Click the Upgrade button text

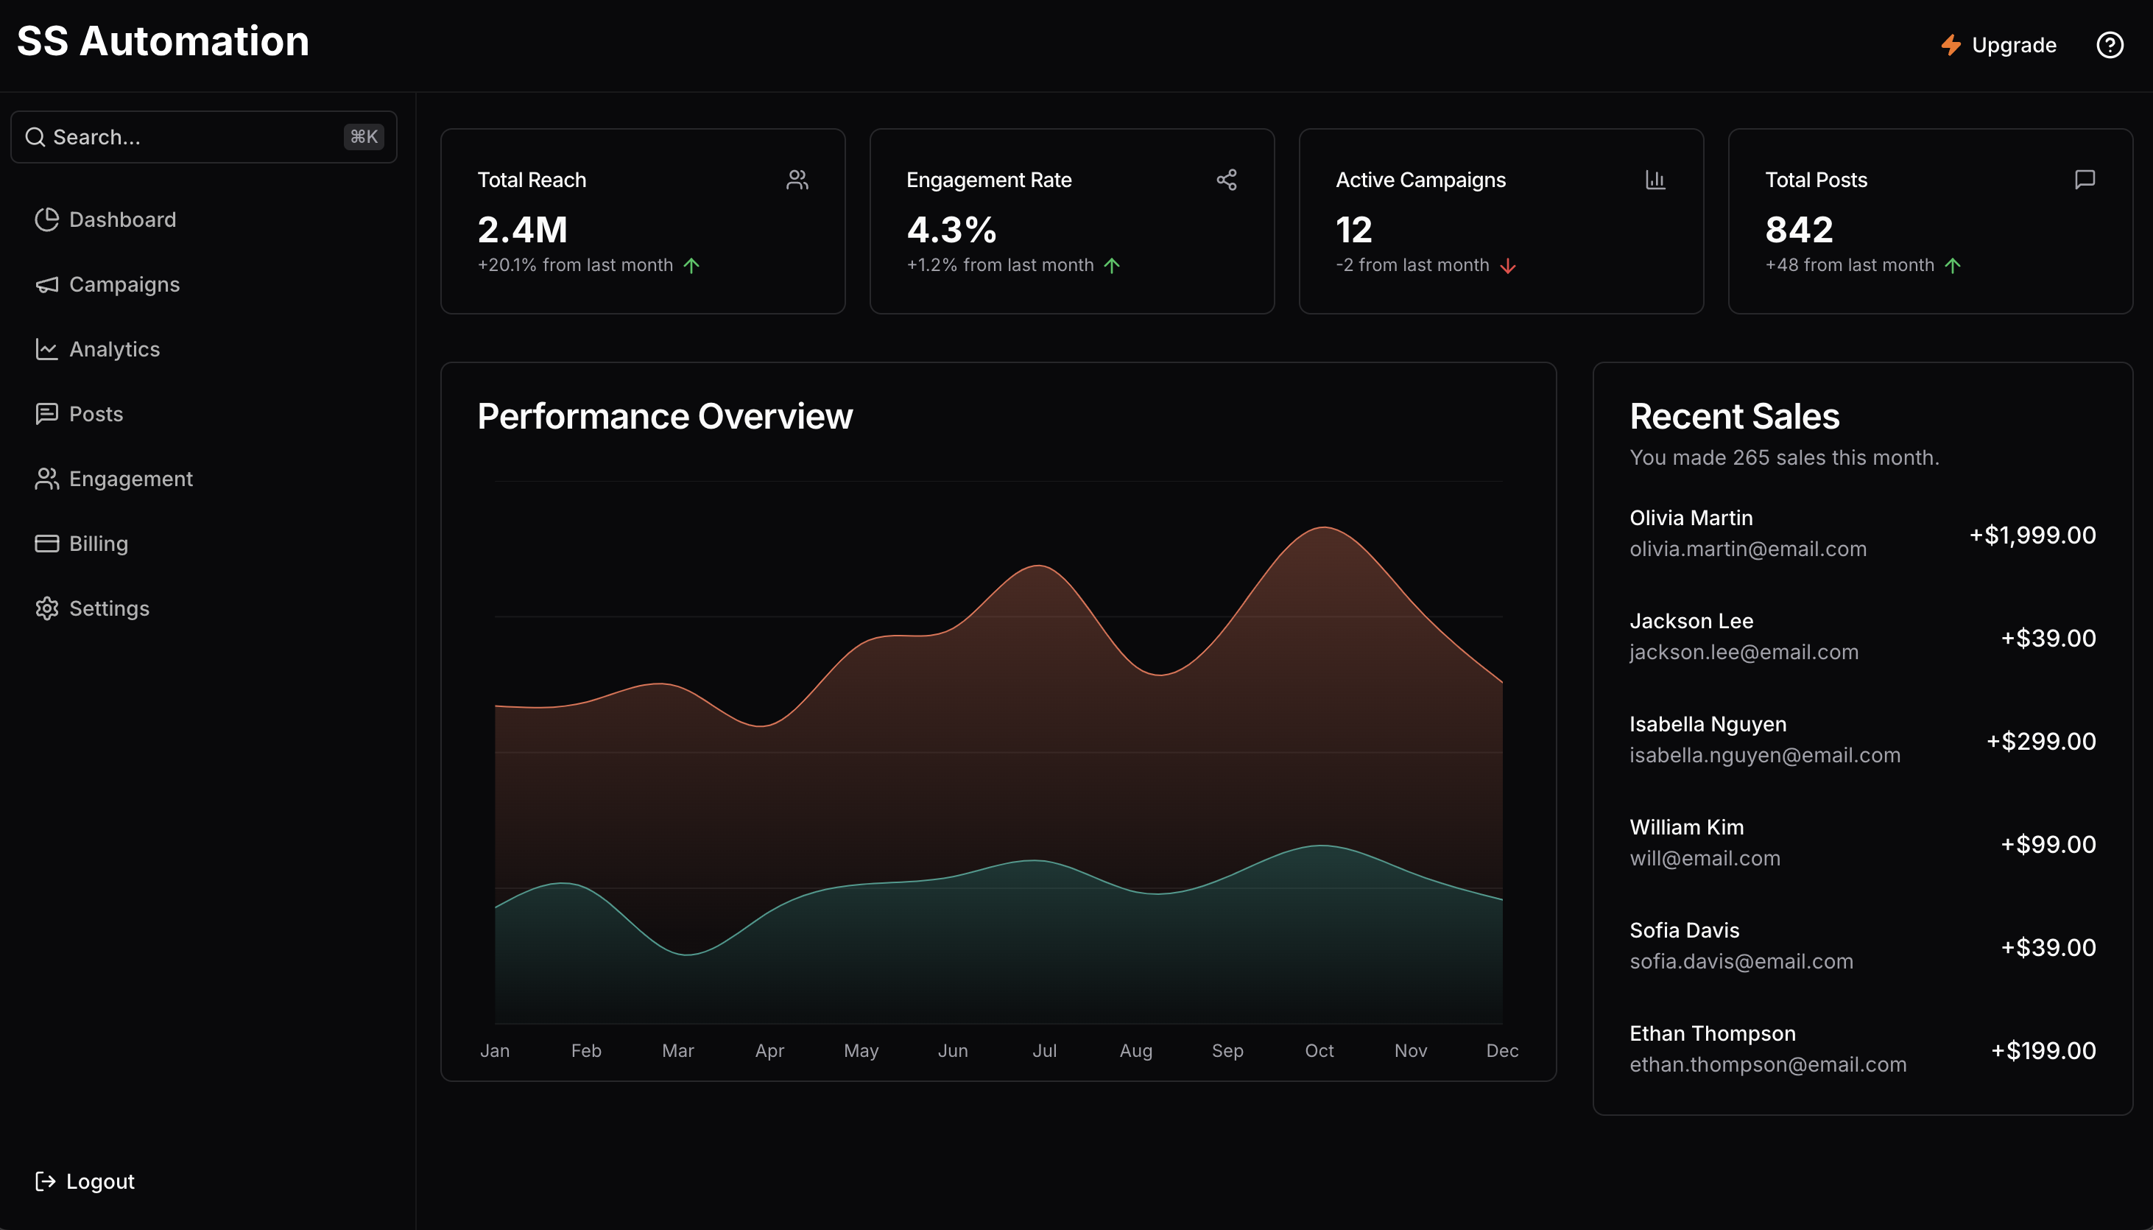pos(2014,45)
